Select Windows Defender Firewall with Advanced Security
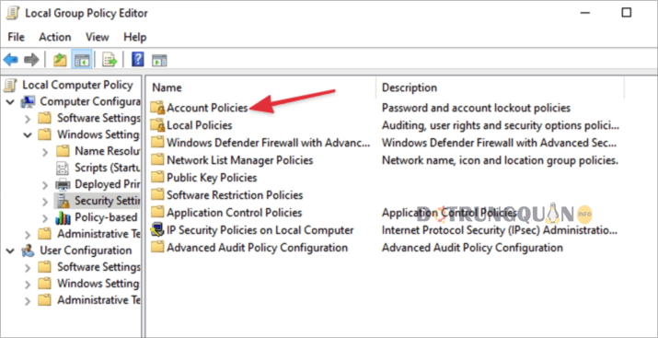This screenshot has width=658, height=338. click(269, 143)
